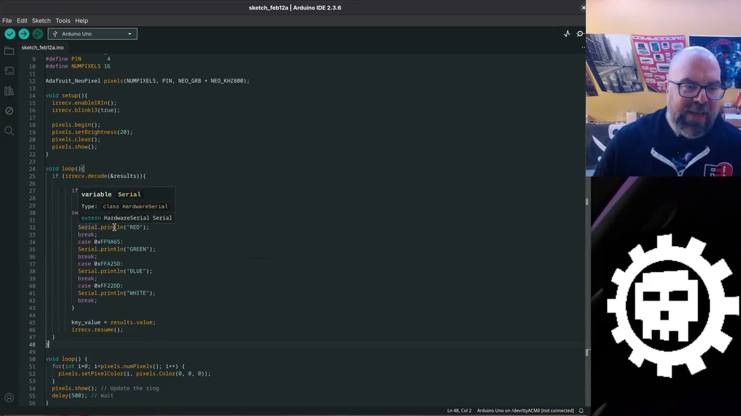Click Serial.println("RED"); line

tap(113, 227)
